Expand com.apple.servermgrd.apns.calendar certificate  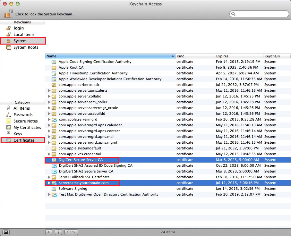pos(49,125)
